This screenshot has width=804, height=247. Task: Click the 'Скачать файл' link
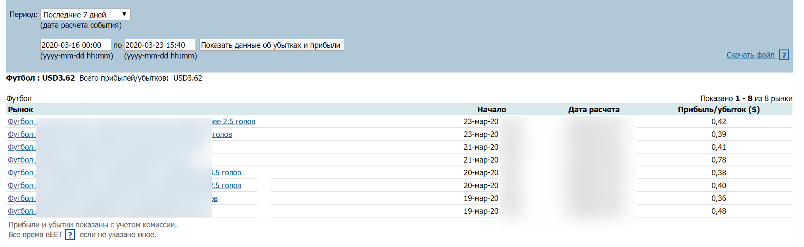pyautogui.click(x=750, y=55)
